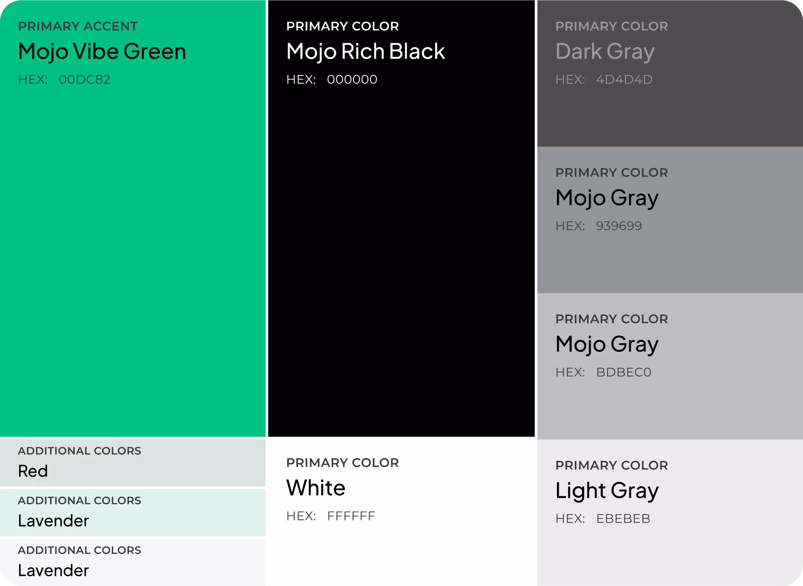The height and width of the screenshot is (586, 803).
Task: Click hex value 4D4D4D
Action: click(x=624, y=79)
